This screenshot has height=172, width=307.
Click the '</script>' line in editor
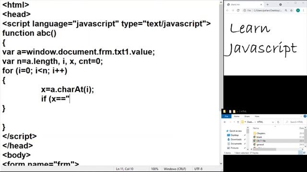(x=19, y=136)
